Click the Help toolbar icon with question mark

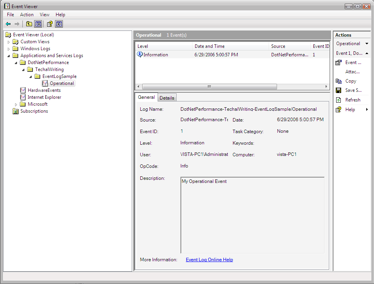49,24
